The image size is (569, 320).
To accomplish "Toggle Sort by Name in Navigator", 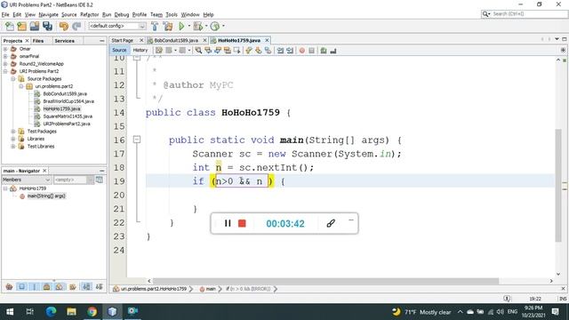I will coord(86,287).
